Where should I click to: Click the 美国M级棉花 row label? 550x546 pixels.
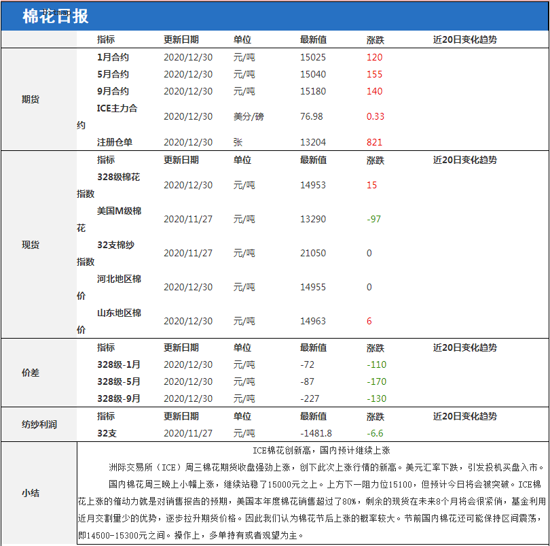109,219
